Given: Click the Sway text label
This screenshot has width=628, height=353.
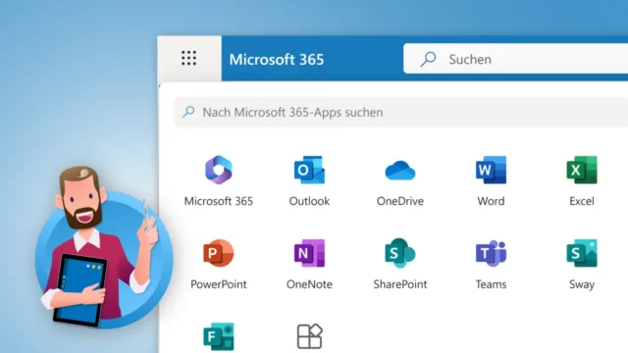Looking at the screenshot, I should point(582,284).
